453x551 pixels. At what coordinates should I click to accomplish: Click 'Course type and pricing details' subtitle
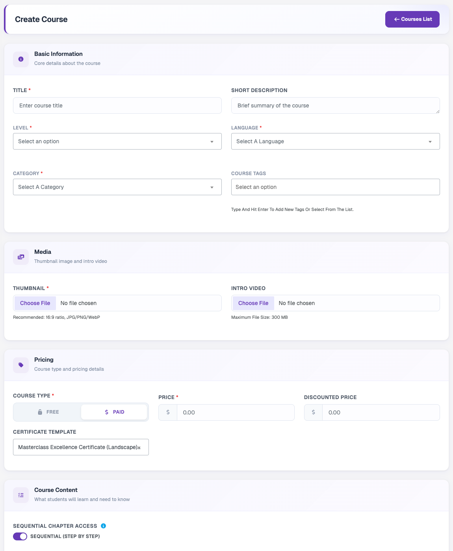[69, 369]
